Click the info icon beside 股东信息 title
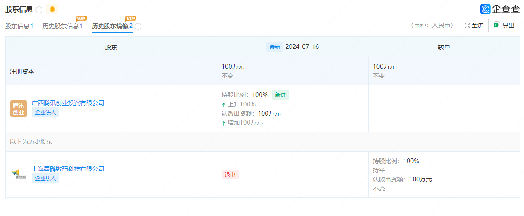The image size is (524, 216). [39, 10]
